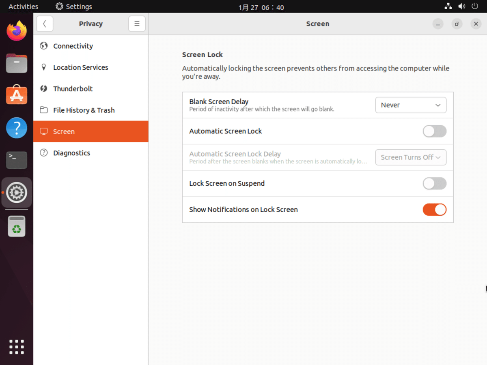
Task: Click the Thunderbolt bolt icon
Action: [44, 89]
